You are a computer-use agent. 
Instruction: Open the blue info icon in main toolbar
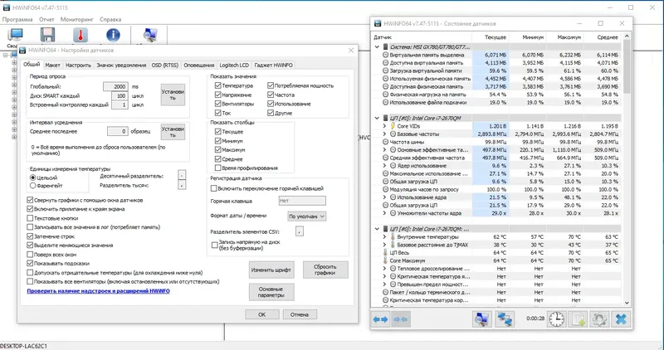point(113,35)
